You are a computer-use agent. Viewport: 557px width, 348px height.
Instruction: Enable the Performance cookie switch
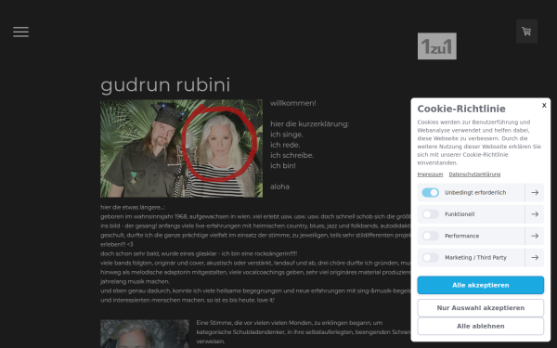coord(431,236)
